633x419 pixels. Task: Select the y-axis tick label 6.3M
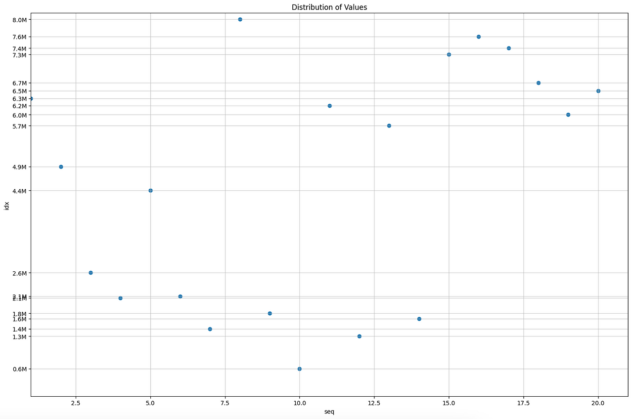pos(19,99)
